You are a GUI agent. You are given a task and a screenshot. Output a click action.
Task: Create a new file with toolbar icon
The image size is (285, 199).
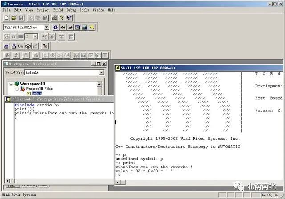pos(7,18)
